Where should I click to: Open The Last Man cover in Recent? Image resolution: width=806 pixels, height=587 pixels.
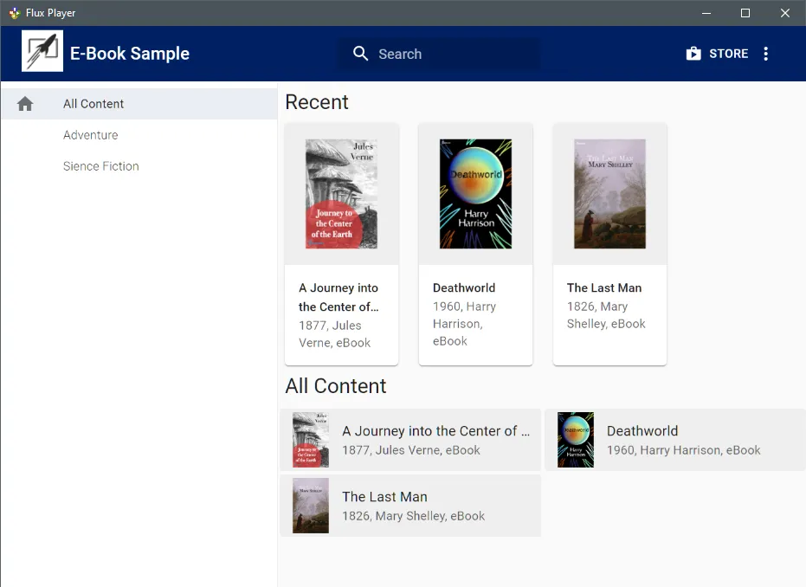click(x=609, y=194)
